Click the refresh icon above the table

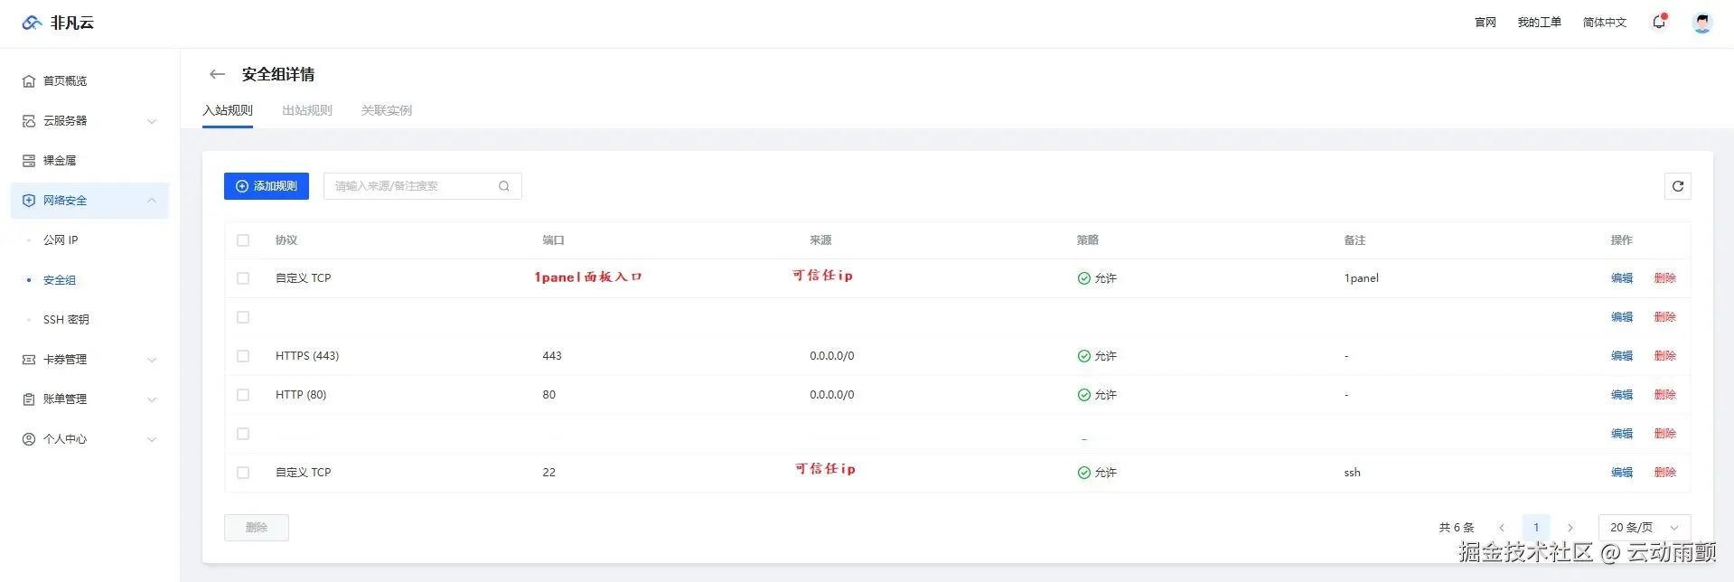pos(1678,186)
